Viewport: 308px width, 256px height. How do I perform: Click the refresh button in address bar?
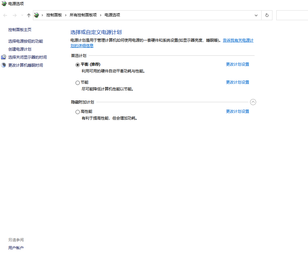(267, 15)
